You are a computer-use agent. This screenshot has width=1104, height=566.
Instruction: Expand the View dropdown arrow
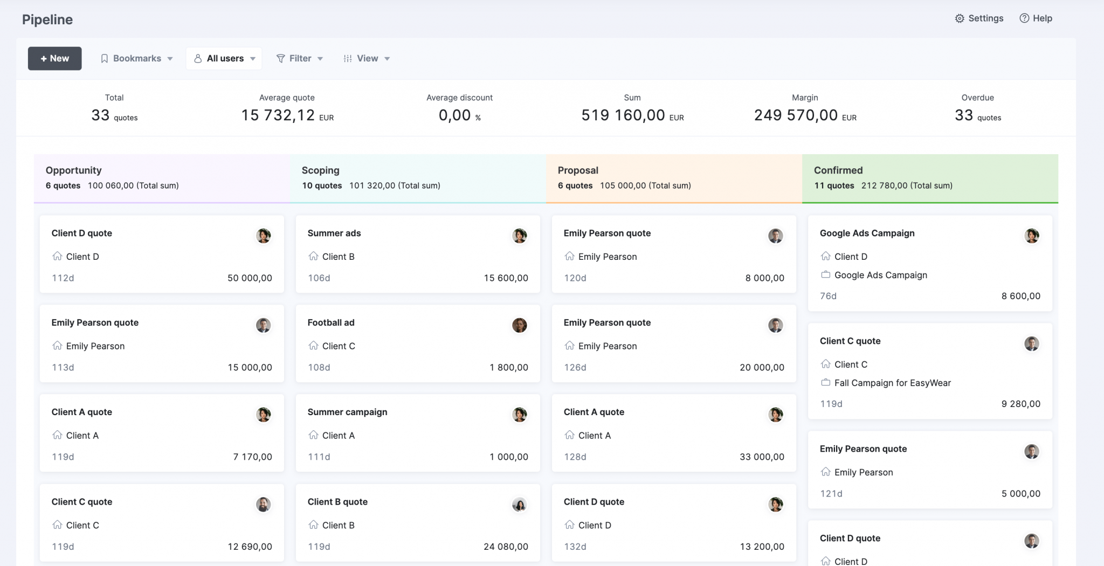[388, 58]
